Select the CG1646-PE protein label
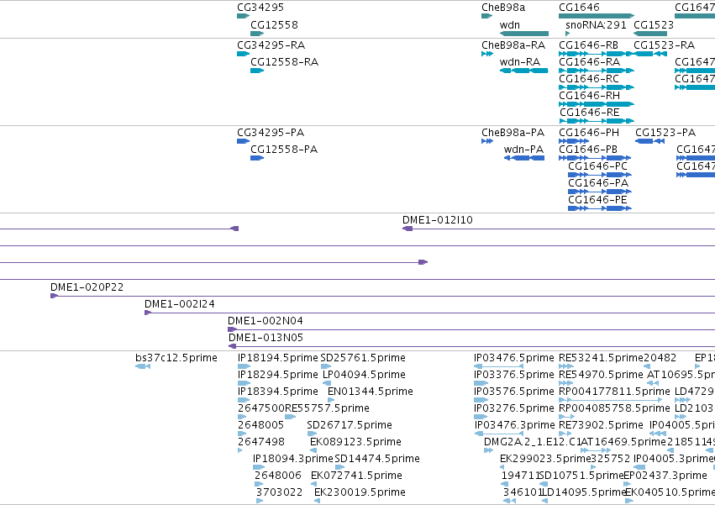Viewport: 715px width, 505px height. tap(598, 200)
